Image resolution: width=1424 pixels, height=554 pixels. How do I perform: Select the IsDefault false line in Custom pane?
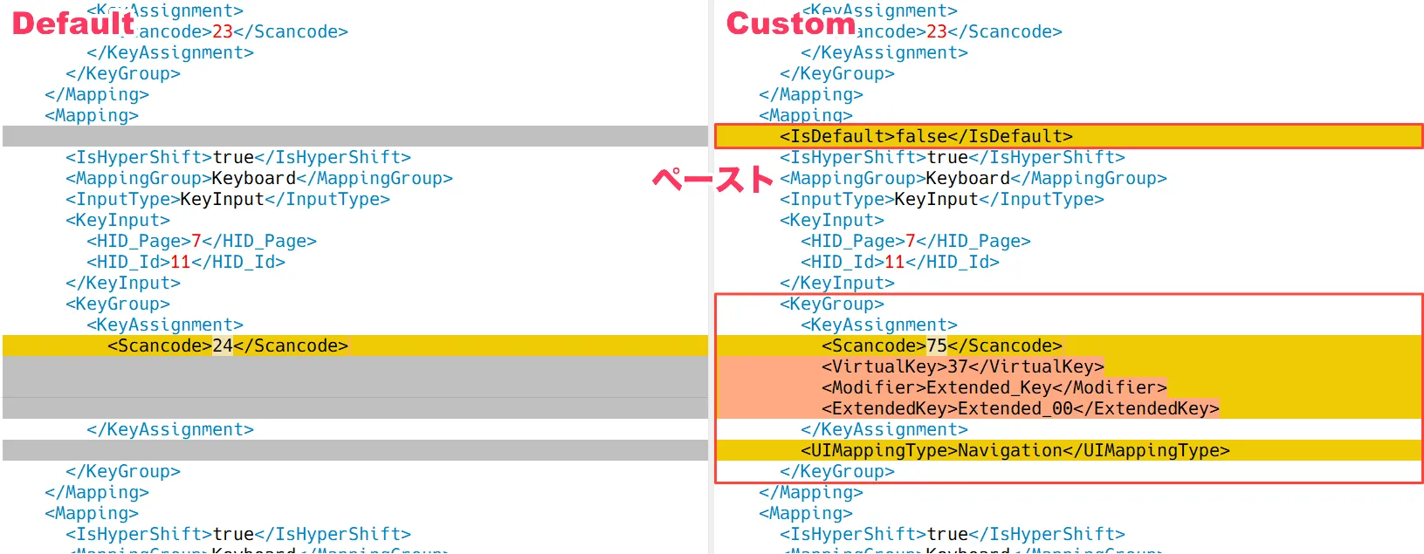926,136
